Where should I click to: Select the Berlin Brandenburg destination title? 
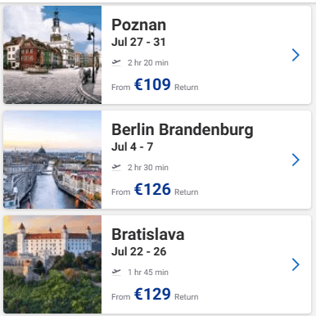(x=183, y=129)
